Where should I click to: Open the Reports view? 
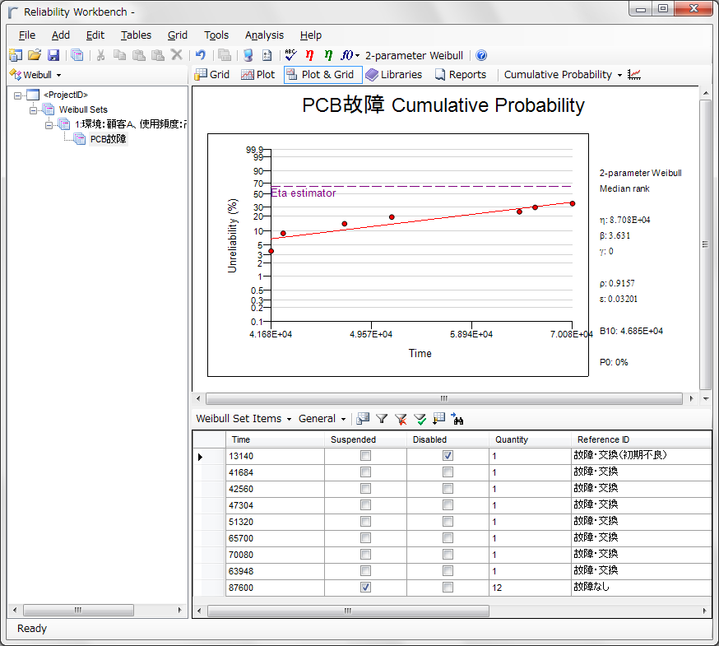point(461,74)
